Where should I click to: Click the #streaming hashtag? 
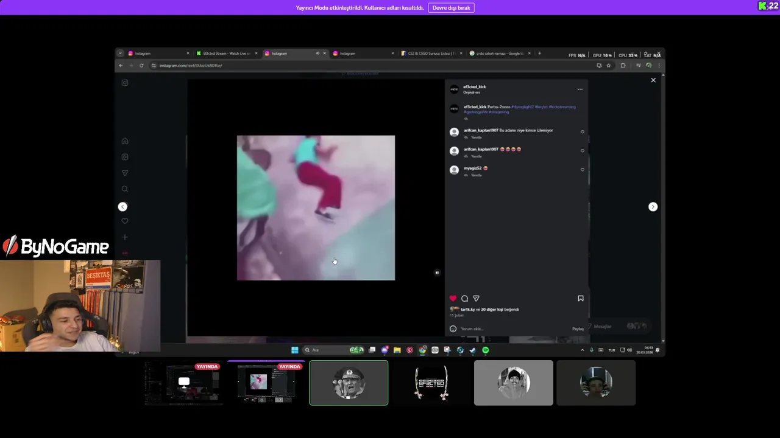click(x=498, y=112)
